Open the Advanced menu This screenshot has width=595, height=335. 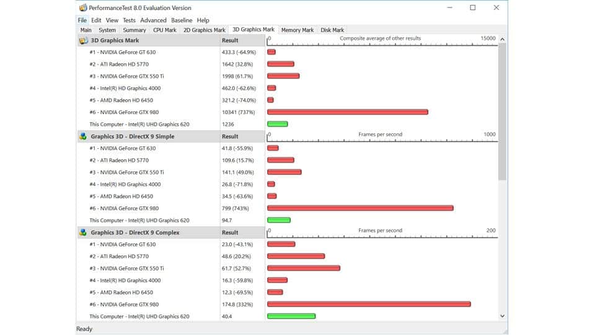pyautogui.click(x=153, y=20)
